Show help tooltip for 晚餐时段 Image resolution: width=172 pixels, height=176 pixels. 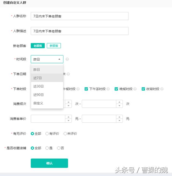pyautogui.click(x=135, y=89)
